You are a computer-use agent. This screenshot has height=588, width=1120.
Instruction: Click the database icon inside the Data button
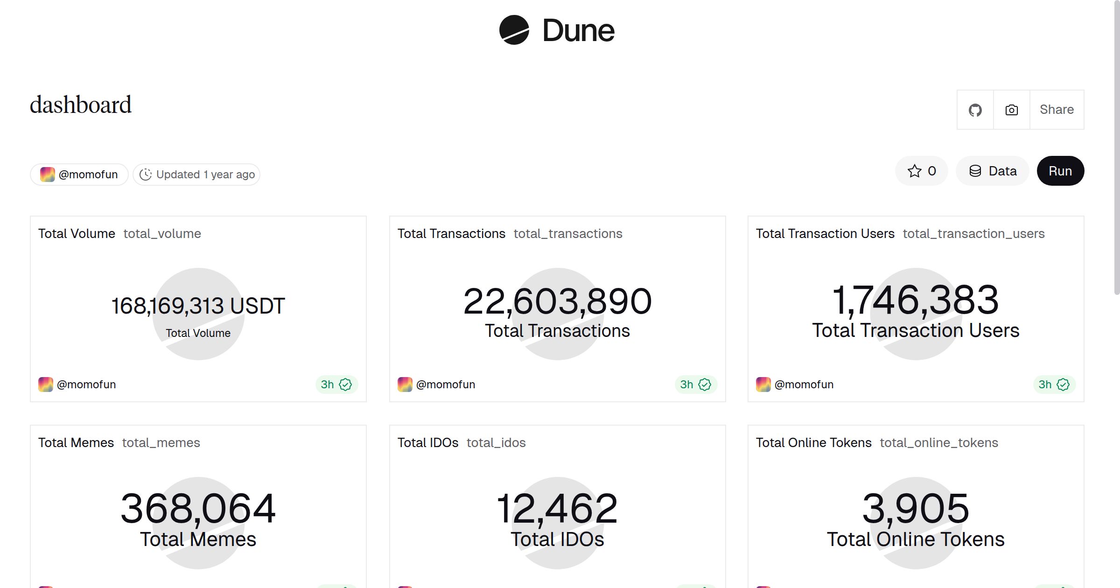pos(975,171)
